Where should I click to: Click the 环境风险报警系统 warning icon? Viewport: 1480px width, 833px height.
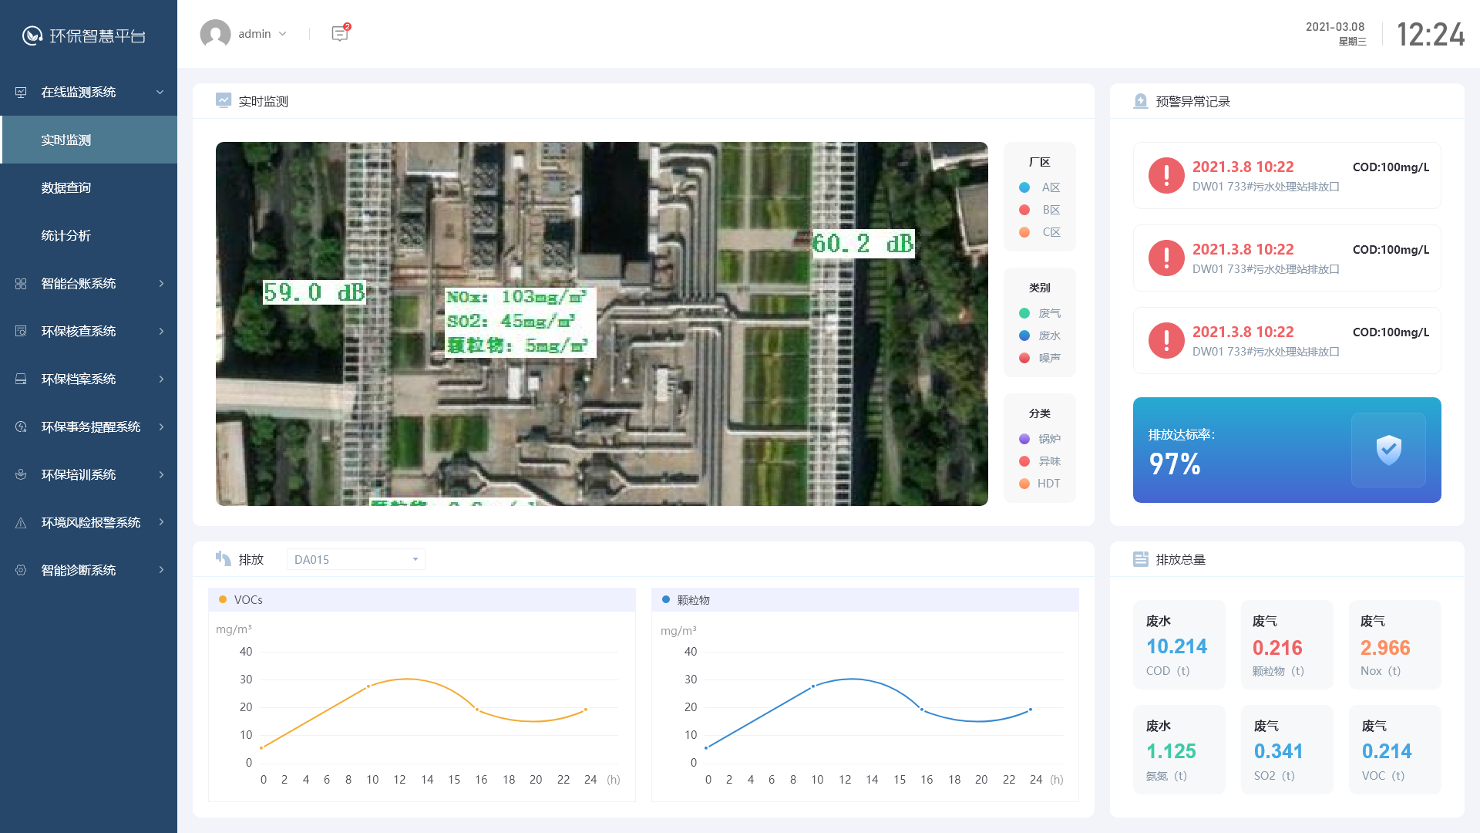pyautogui.click(x=21, y=522)
